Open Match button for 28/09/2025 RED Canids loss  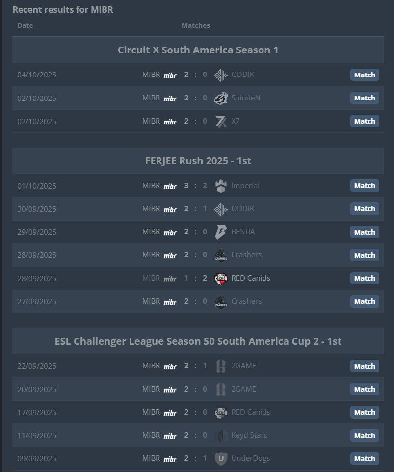click(x=365, y=278)
